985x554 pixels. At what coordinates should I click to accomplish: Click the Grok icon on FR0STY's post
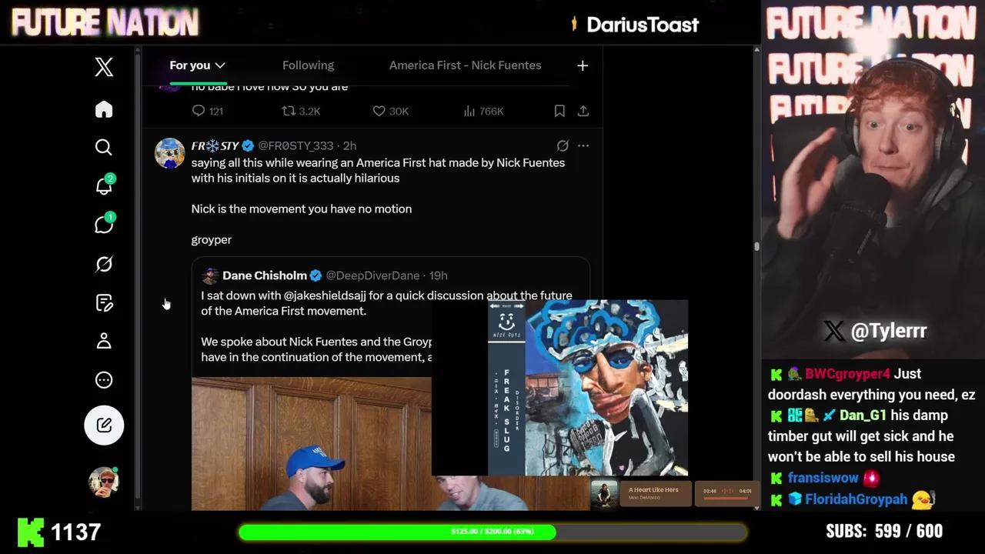pos(563,145)
